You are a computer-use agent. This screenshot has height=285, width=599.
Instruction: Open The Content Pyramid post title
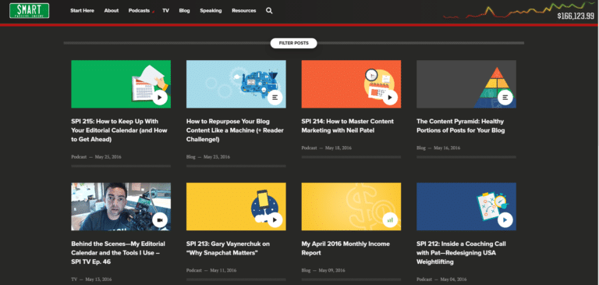[461, 126]
